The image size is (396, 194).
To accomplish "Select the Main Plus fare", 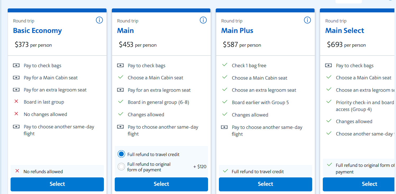I will [265, 184].
